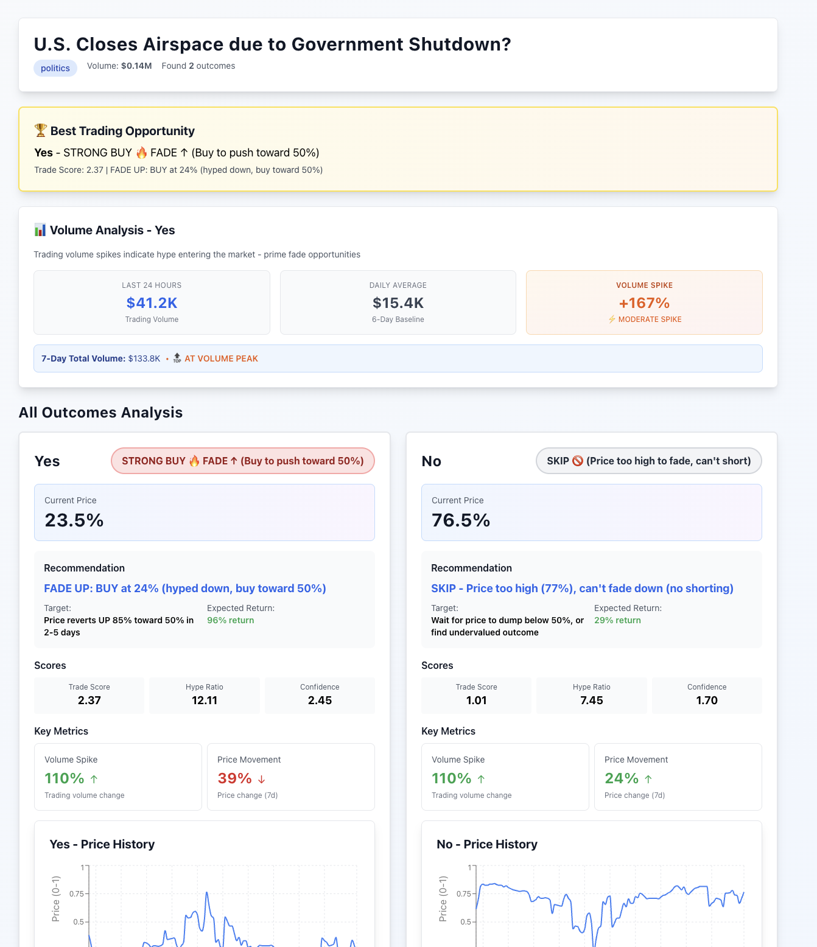Viewport: 817px width, 947px height.
Task: Click the trophy icon beside Best Trading Opportunity
Action: pyautogui.click(x=41, y=130)
